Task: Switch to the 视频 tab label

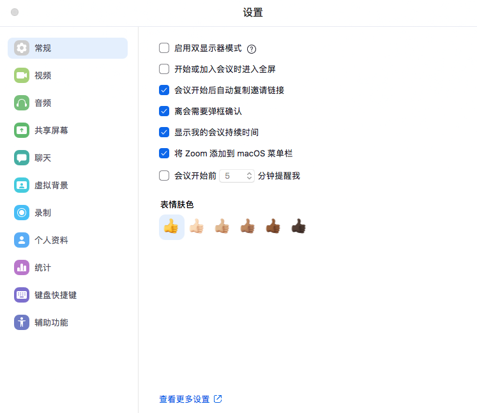Action: coord(43,75)
